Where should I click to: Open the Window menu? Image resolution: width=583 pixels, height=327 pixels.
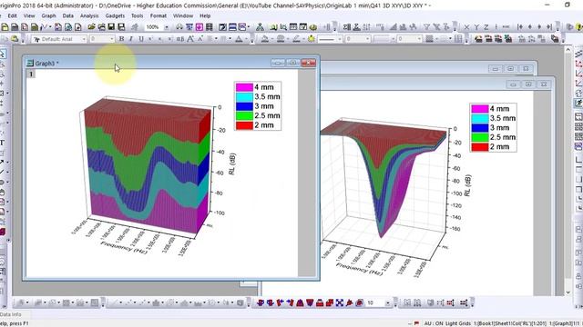click(x=183, y=16)
